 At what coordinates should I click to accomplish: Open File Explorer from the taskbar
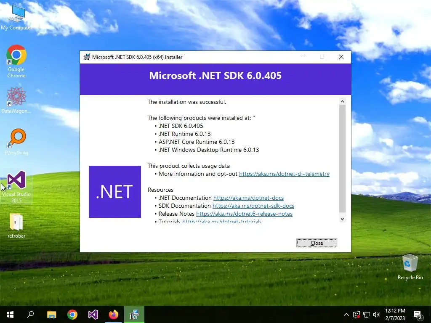click(x=51, y=315)
